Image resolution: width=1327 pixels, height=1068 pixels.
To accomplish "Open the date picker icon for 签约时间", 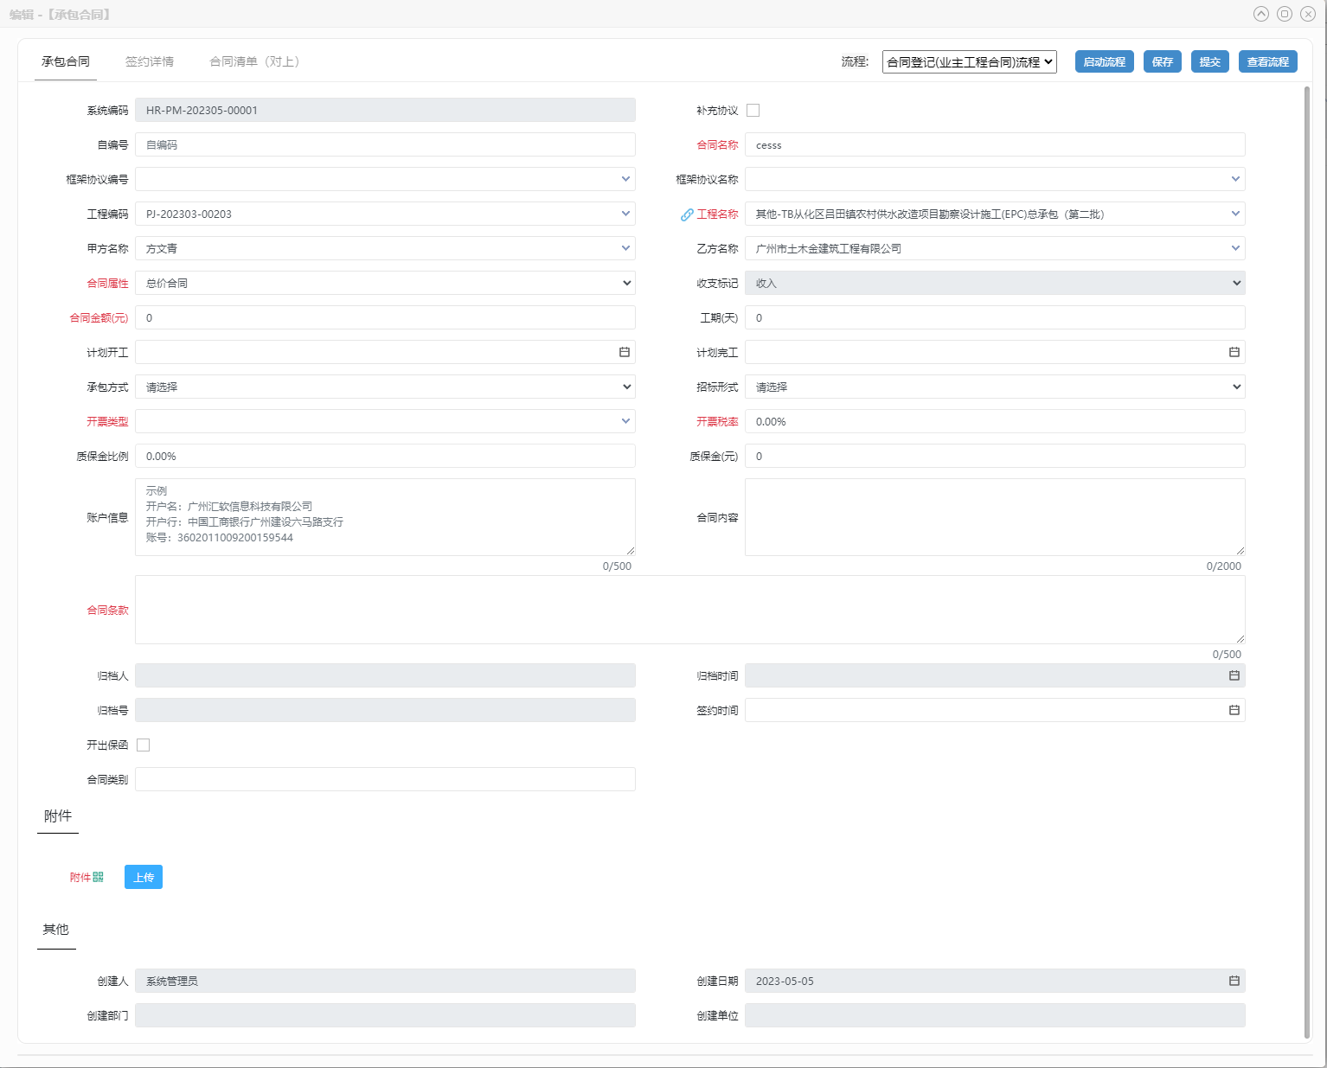I will (1234, 710).
